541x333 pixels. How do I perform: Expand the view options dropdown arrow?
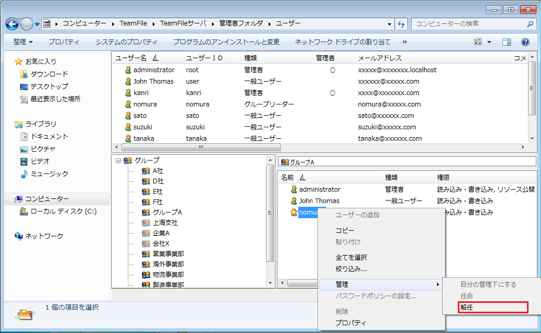pyautogui.click(x=489, y=42)
